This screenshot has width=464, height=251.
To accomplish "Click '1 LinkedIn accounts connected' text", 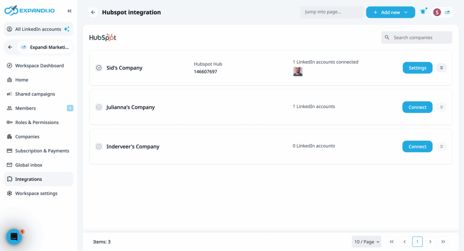I will (x=325, y=62).
